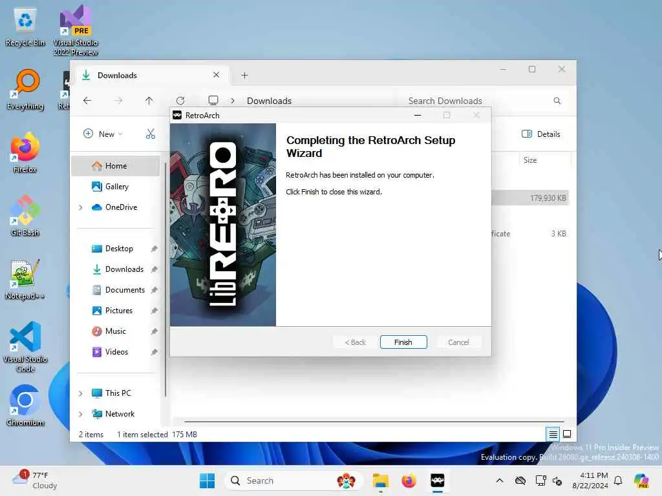
Task: Expand the address bar breadcrumb chevron
Action: tap(233, 100)
